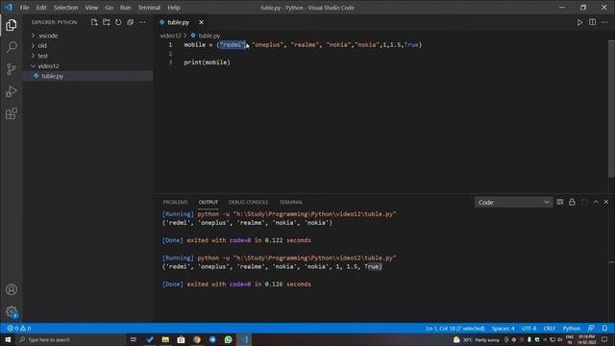The image size is (615, 346).
Task: Open the Run menu
Action: tap(126, 8)
